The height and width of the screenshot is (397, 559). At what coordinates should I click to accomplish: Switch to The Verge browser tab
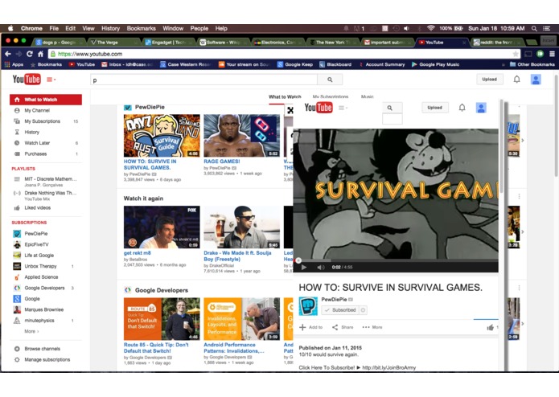pyautogui.click(x=113, y=42)
